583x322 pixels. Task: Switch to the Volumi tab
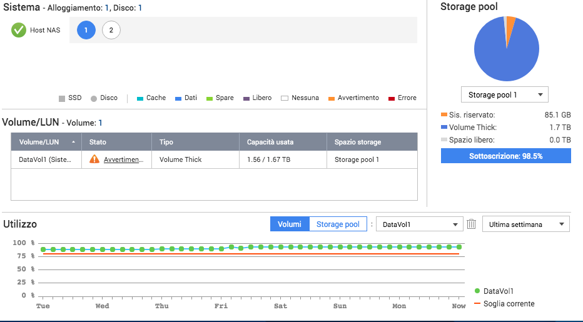[290, 224]
